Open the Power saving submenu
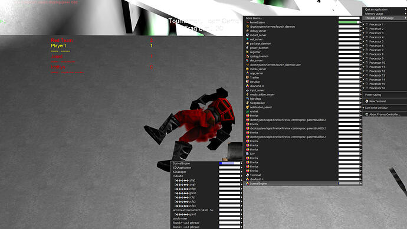The width and height of the screenshot is (407, 229). 385,95
